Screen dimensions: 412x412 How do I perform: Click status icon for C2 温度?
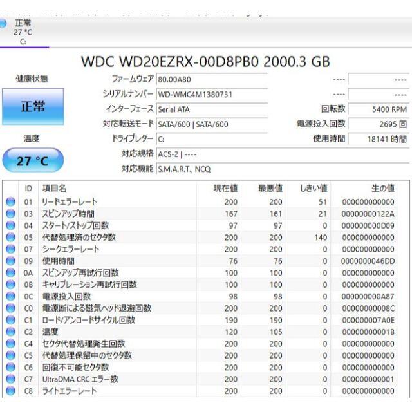tap(11, 332)
